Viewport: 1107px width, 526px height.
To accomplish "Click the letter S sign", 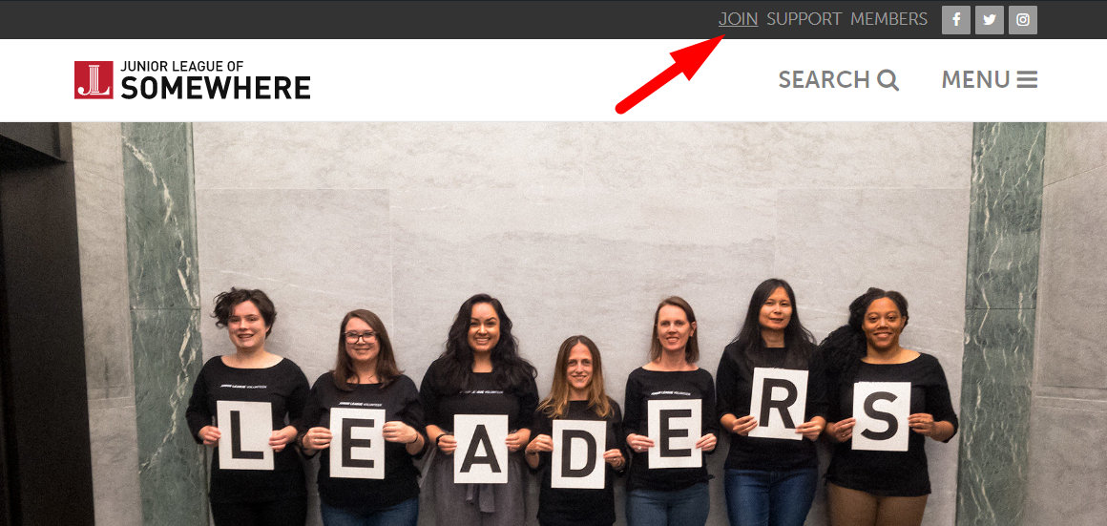I will (x=881, y=416).
